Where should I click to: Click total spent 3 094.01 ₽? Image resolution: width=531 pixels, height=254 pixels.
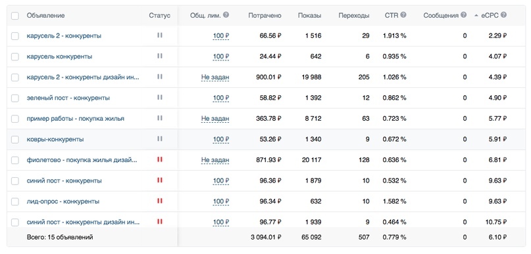pos(266,238)
